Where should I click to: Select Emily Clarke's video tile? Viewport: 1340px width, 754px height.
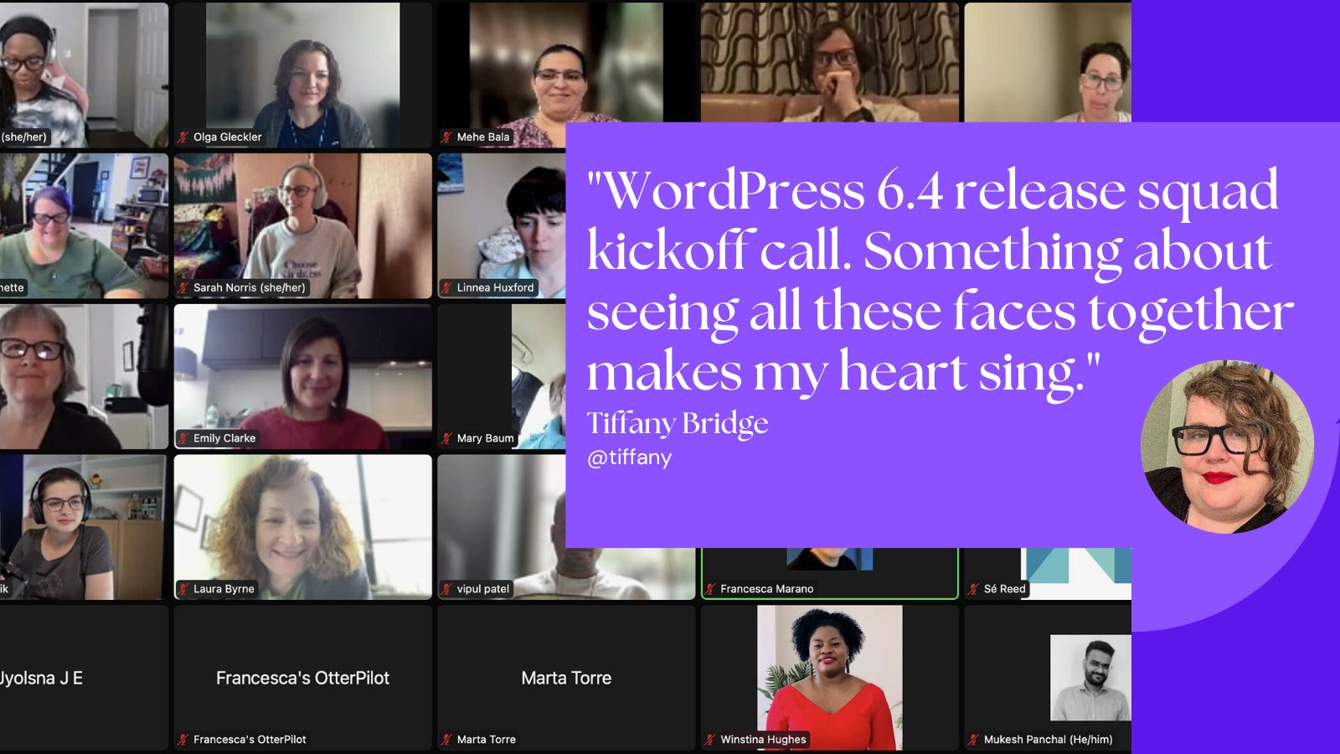302,377
